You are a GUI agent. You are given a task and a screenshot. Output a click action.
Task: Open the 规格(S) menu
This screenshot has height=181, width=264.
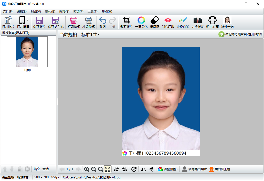[x=64, y=12]
